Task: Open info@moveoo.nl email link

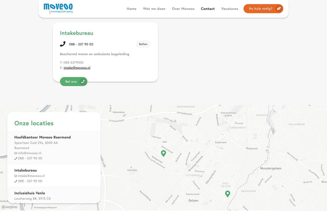Action: 30,153
